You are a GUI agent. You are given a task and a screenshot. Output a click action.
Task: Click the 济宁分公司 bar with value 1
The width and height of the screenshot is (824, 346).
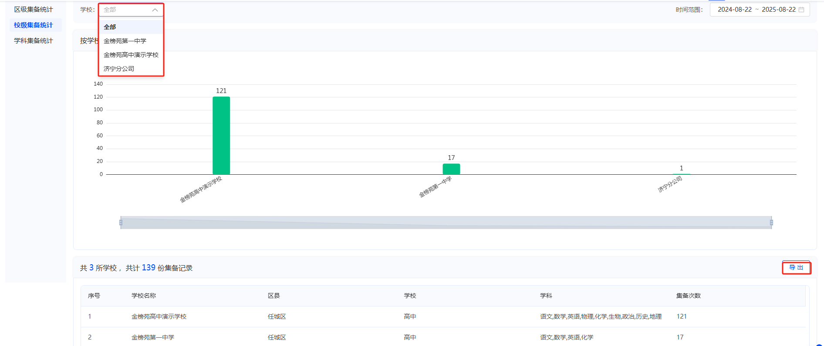681,174
